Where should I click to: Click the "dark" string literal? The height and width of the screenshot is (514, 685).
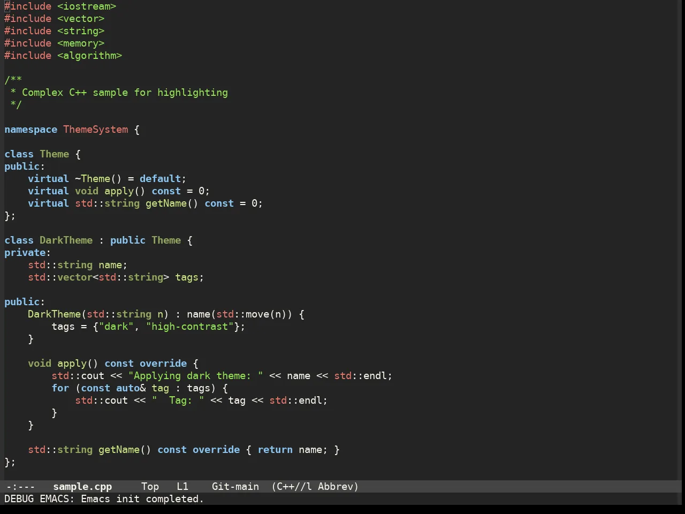point(116,327)
